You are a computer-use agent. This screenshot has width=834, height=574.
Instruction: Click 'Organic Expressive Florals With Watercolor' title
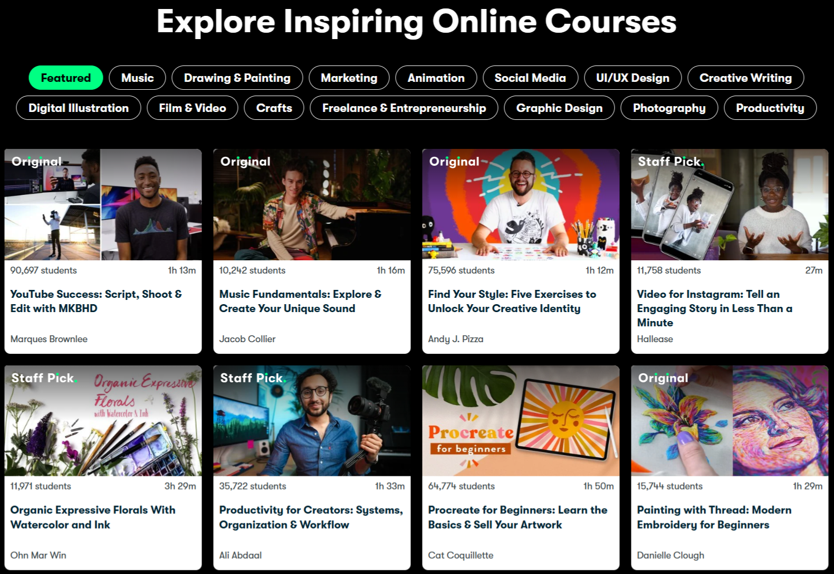[x=93, y=517]
